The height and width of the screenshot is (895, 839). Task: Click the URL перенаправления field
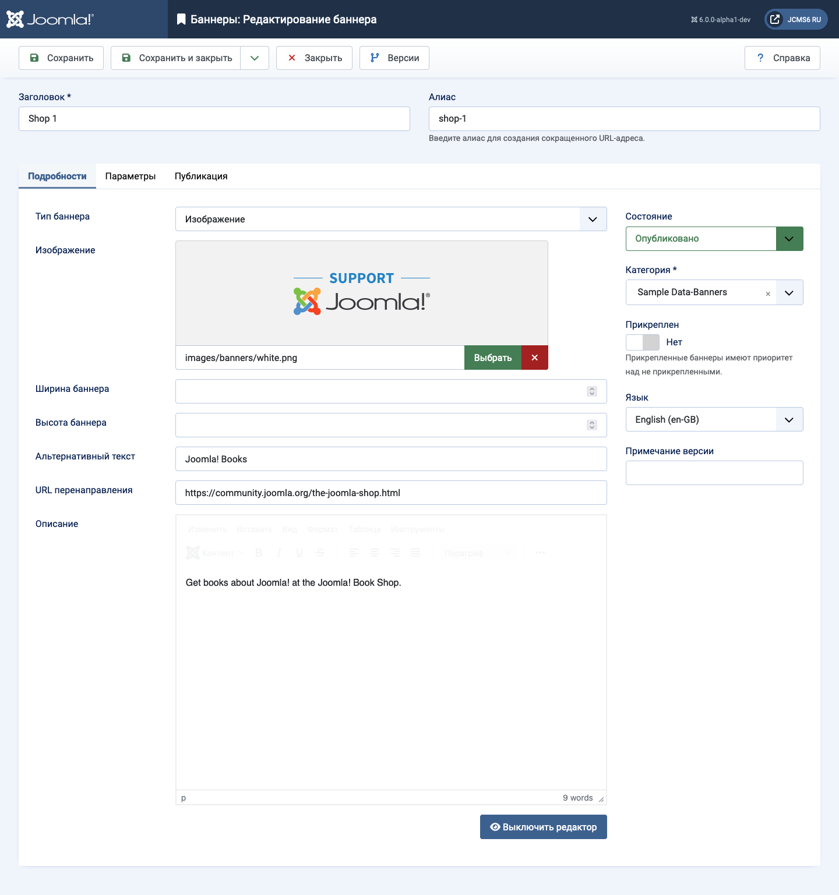pyautogui.click(x=391, y=493)
